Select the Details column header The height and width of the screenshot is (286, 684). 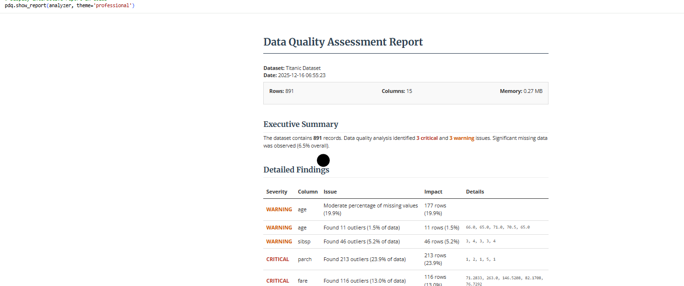click(x=475, y=191)
